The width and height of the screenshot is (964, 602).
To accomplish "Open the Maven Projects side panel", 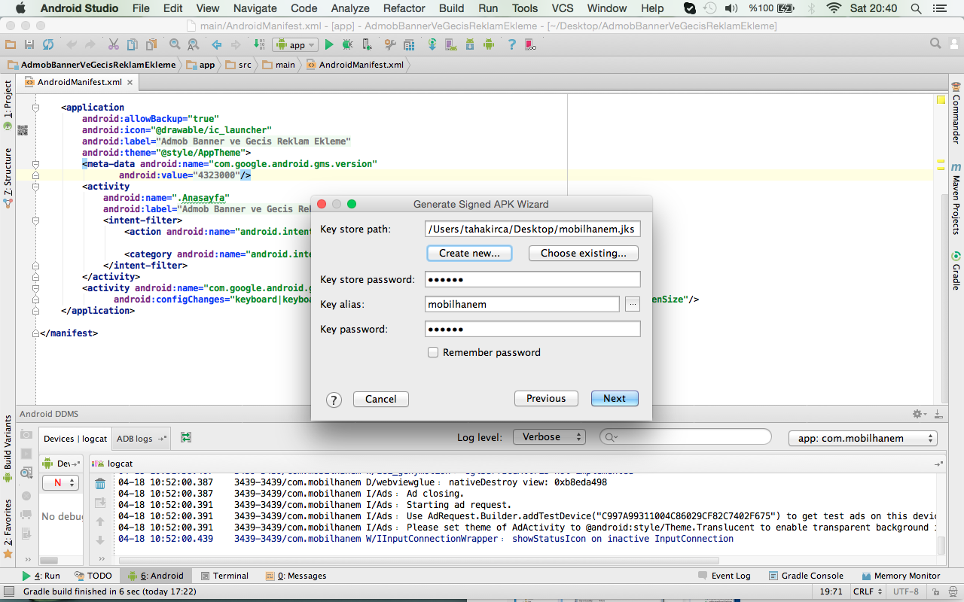I will [956, 199].
